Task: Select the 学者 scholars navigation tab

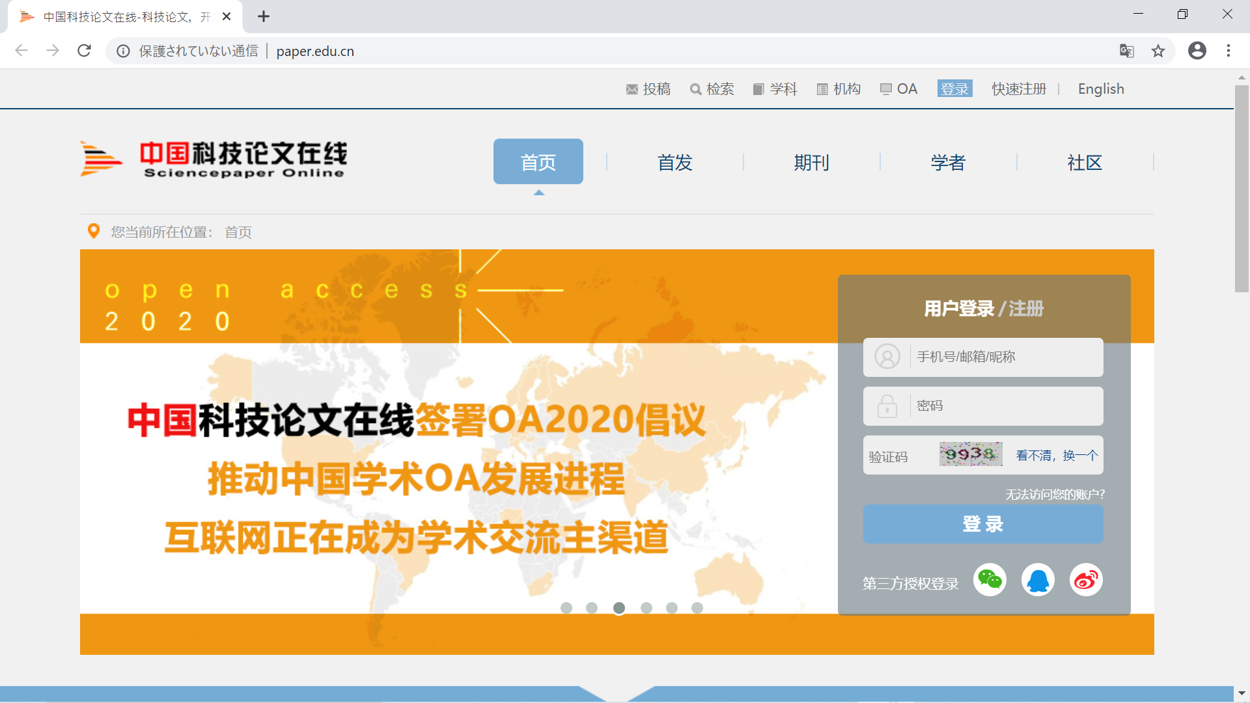Action: click(x=949, y=162)
